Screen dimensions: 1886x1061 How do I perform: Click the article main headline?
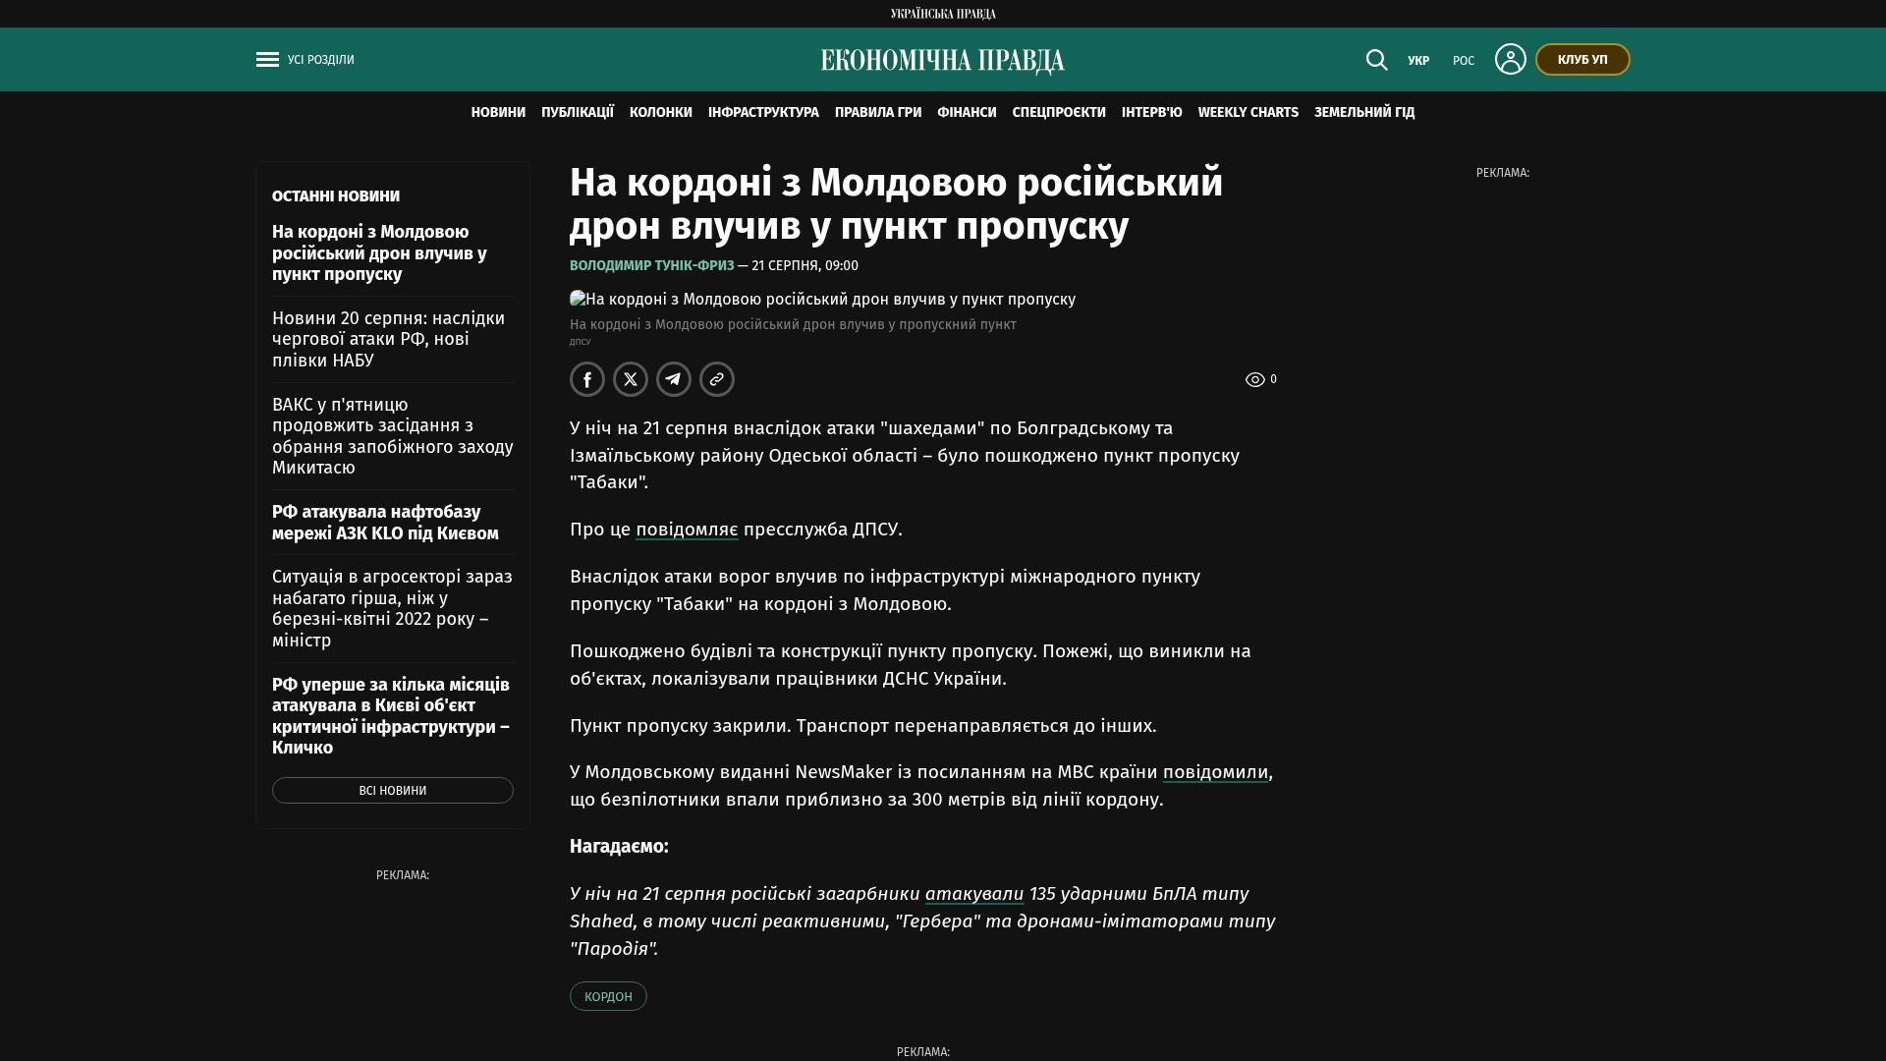pyautogui.click(x=897, y=204)
